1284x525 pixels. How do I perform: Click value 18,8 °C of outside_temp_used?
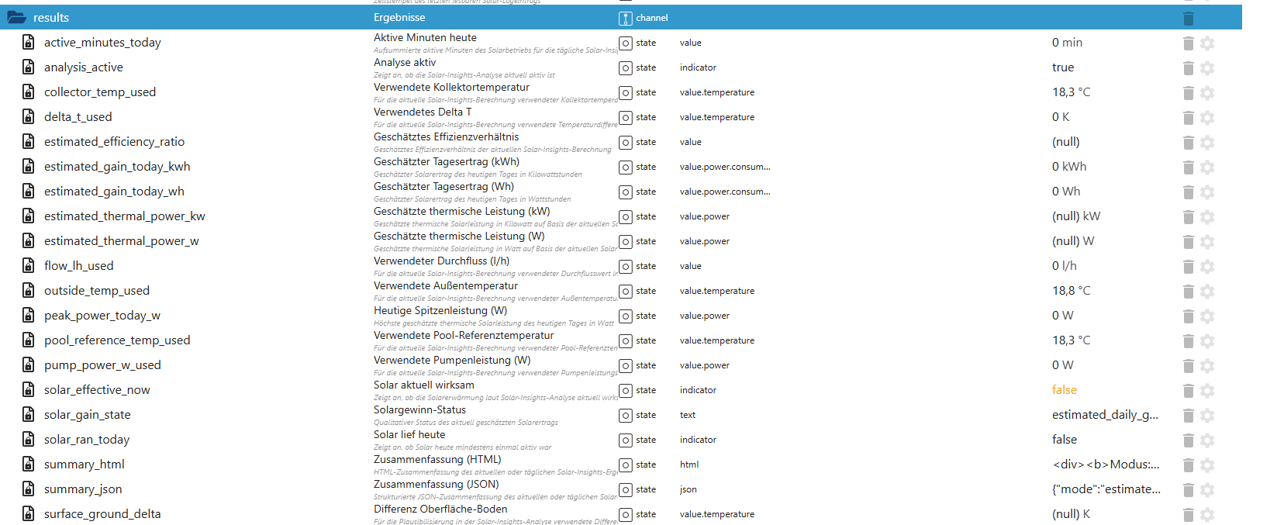click(1071, 291)
